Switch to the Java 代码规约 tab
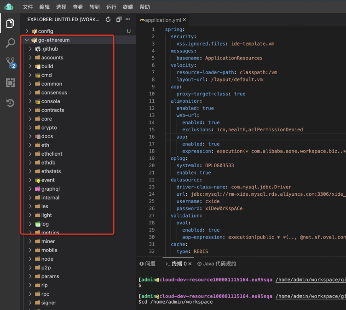Screen dimensions: 346x310 pyautogui.click(x=217, y=264)
